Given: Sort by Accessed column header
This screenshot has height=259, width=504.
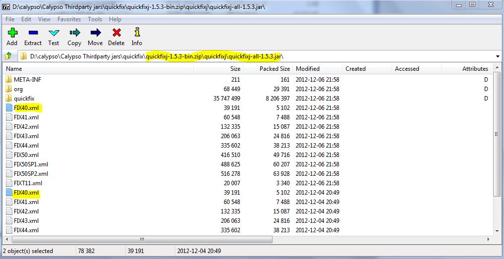Looking at the screenshot, I should click(x=417, y=69).
